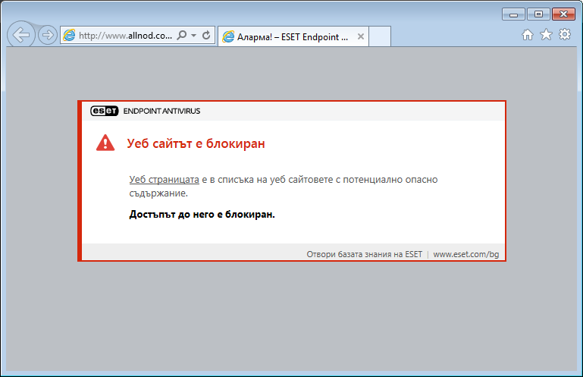Click the browser forward arrow button
The width and height of the screenshot is (583, 377).
[x=47, y=35]
